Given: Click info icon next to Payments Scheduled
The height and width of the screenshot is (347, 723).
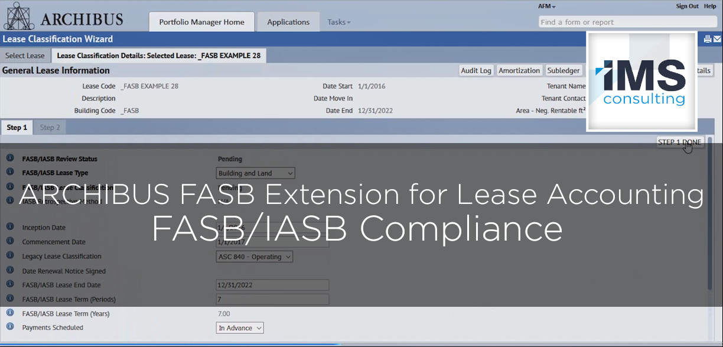Looking at the screenshot, I should tap(10, 327).
